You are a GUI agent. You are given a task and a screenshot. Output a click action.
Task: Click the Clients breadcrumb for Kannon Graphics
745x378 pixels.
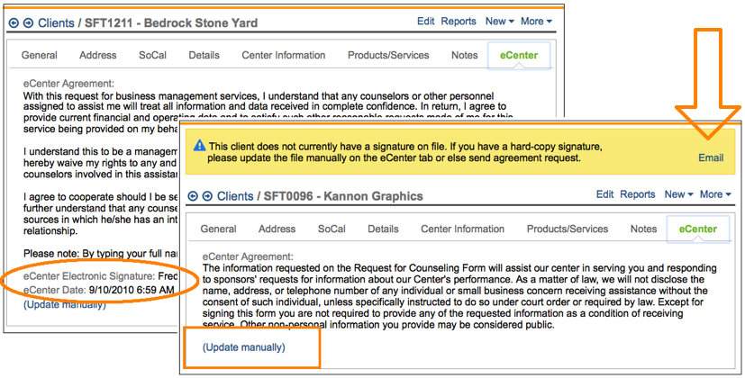235,196
